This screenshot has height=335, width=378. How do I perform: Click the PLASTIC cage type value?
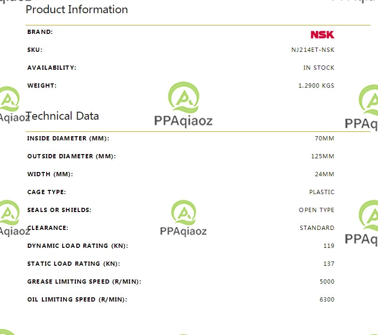(322, 192)
